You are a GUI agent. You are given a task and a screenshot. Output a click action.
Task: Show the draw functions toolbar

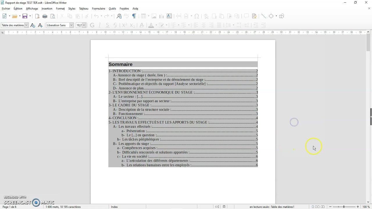pyautogui.click(x=282, y=16)
